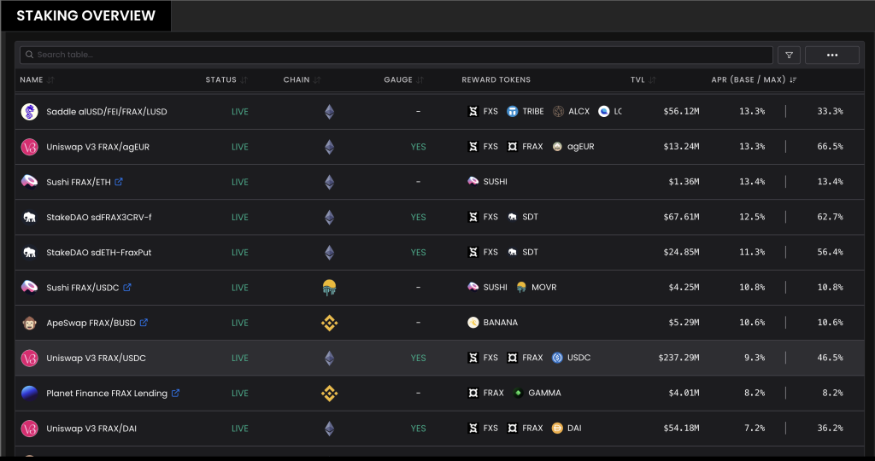Click Uniswap V3 logo in FRAX/agEUR row
Screen dimensions: 875x461
coord(30,147)
